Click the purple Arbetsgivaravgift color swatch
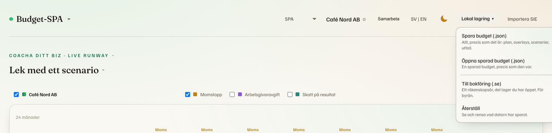 (x=240, y=94)
